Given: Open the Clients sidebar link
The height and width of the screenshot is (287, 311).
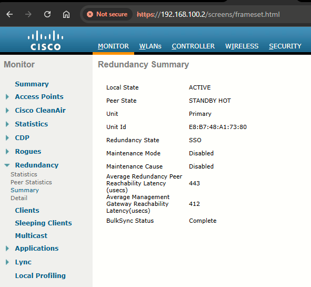Looking at the screenshot, I should [x=27, y=211].
